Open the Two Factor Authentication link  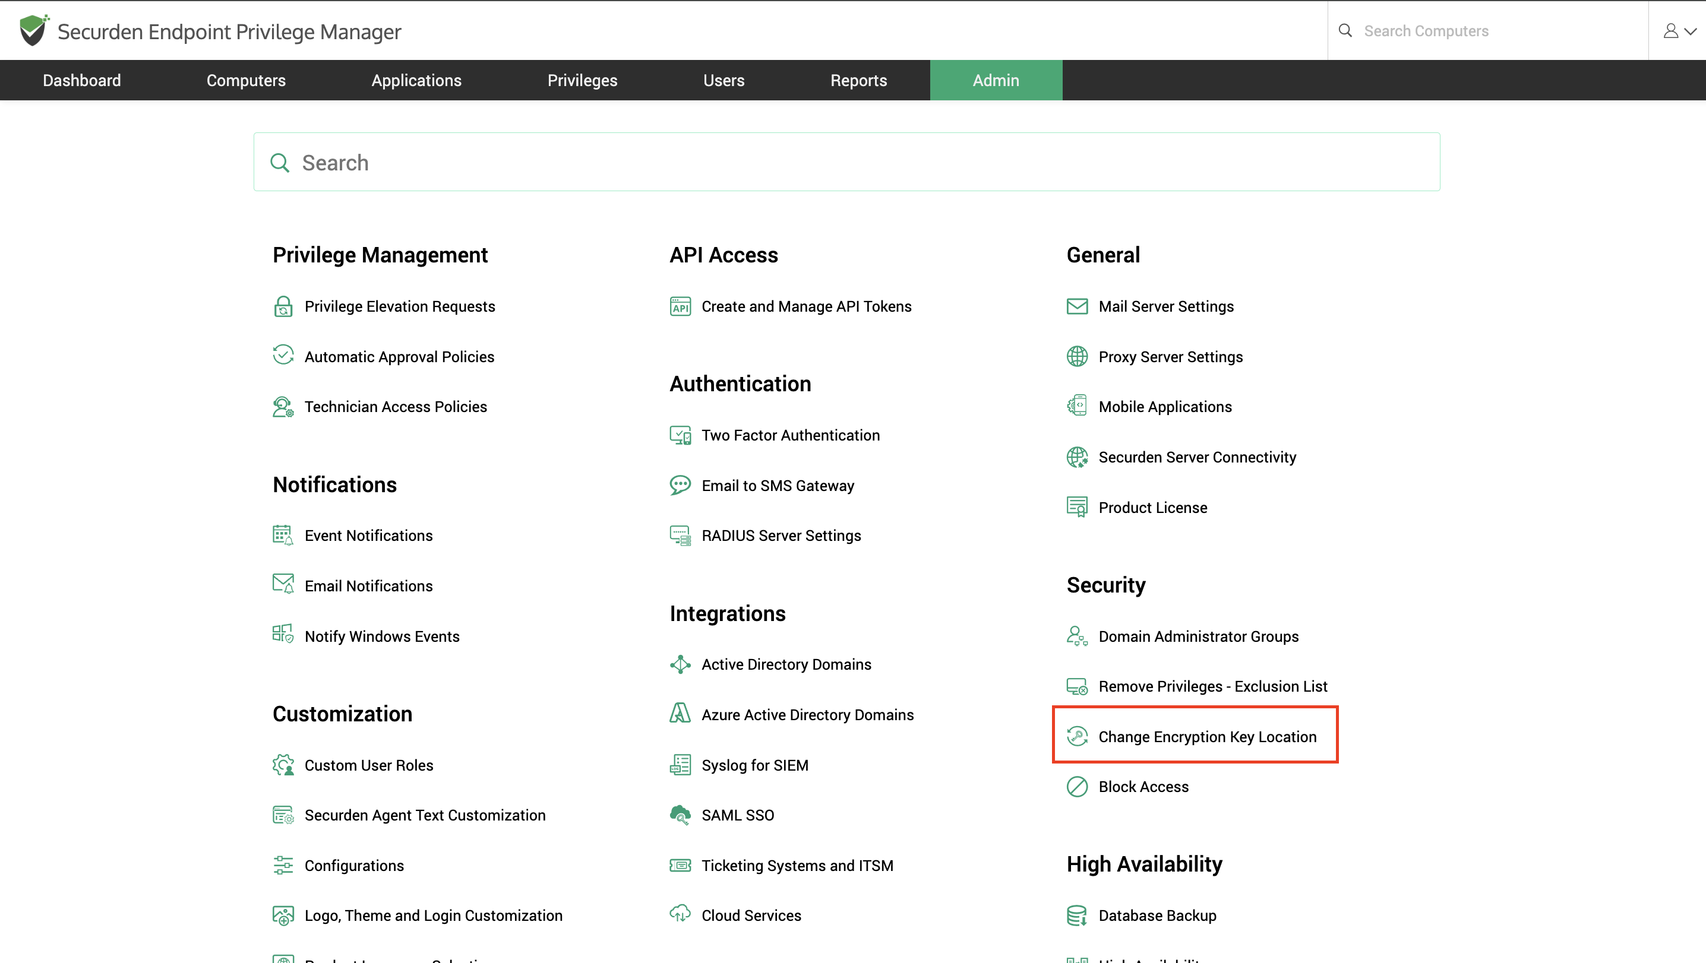[790, 435]
